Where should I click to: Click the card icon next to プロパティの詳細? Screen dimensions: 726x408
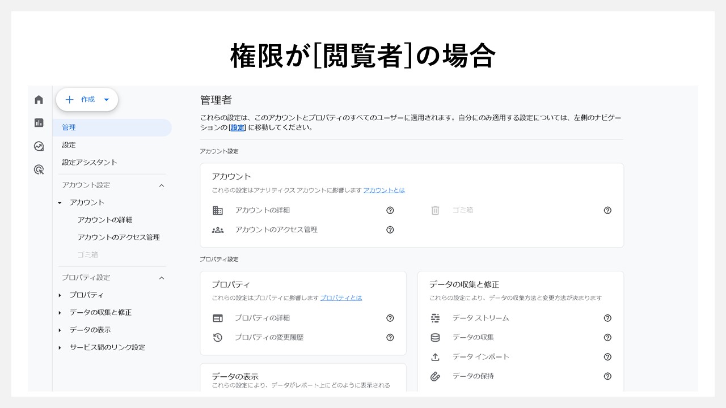coord(218,318)
